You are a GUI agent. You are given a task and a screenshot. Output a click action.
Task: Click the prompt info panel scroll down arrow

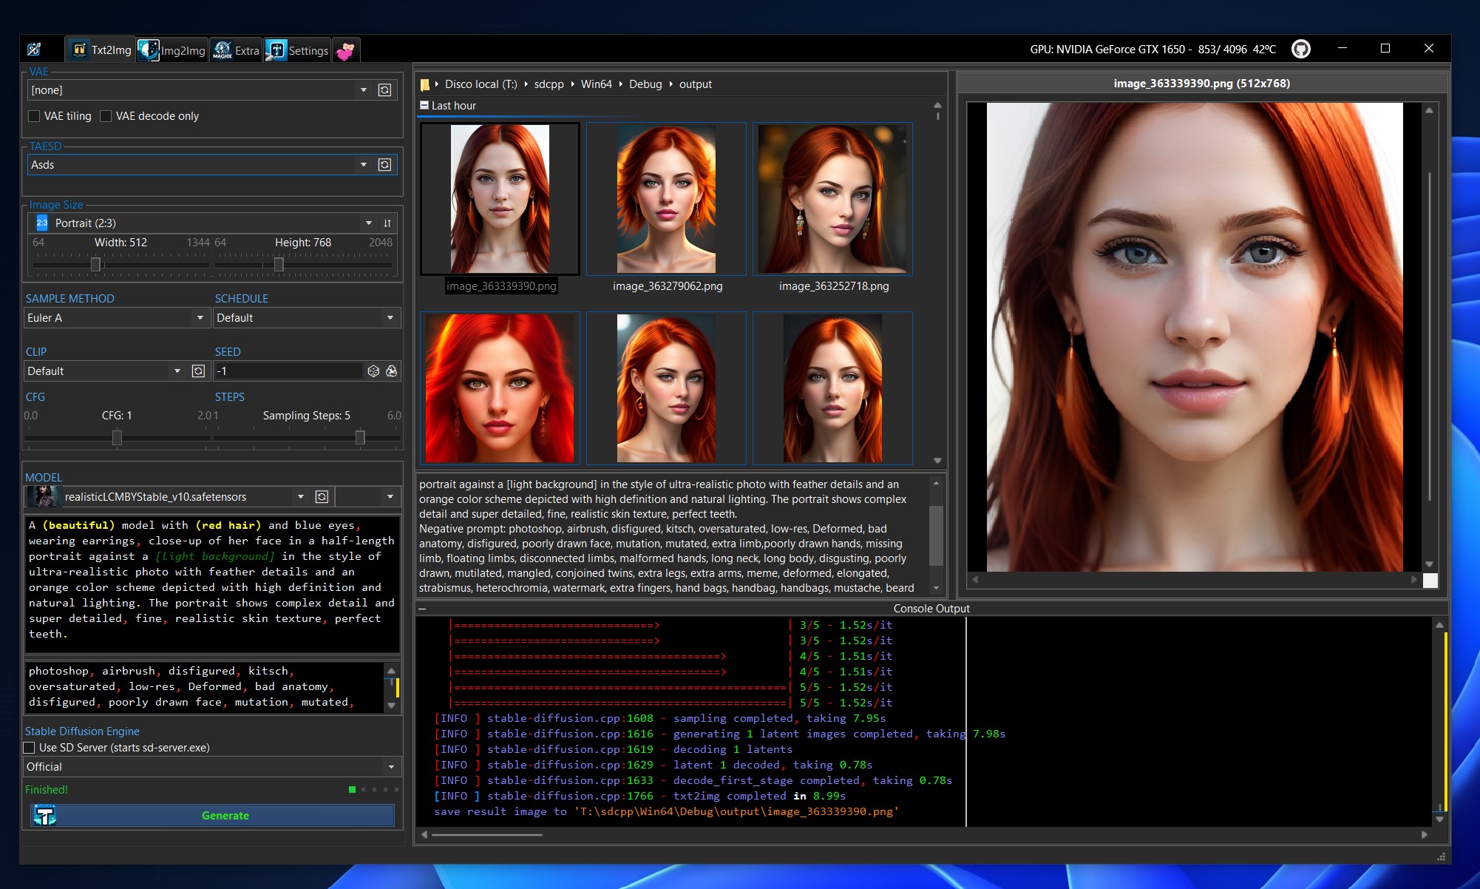coord(936,588)
